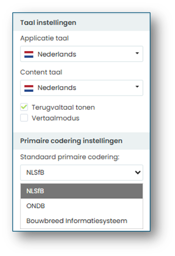175x256 pixels.
Task: Disable the Terugvaltaal tonen checkbox
Action: [x=24, y=107]
